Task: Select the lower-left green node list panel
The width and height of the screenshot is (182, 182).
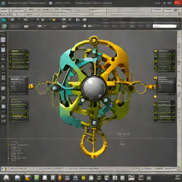Action: (19, 111)
